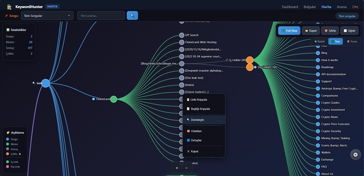
Task: Click the Kapat toolbar button
Action: click(x=311, y=31)
